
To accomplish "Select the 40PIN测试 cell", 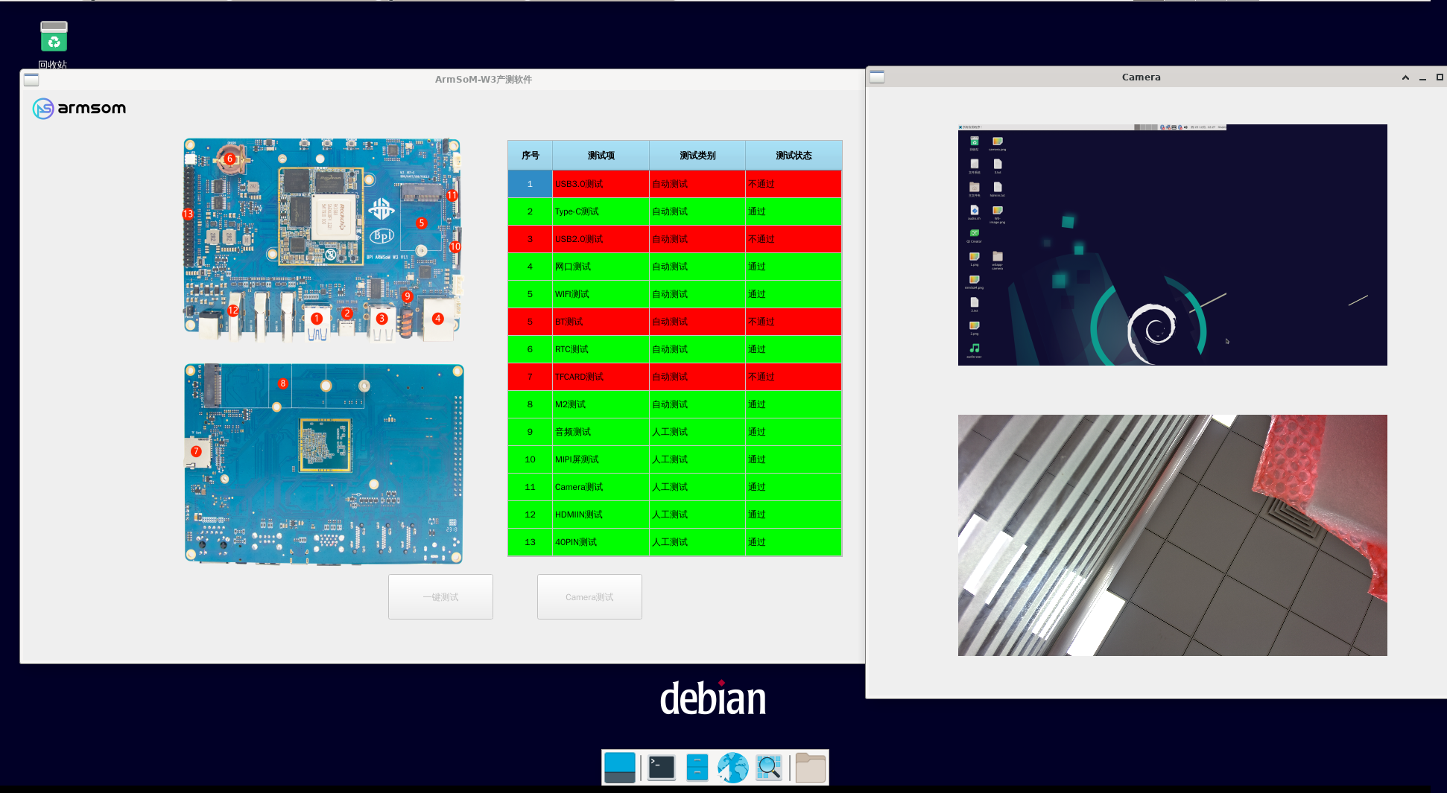I will pyautogui.click(x=601, y=542).
